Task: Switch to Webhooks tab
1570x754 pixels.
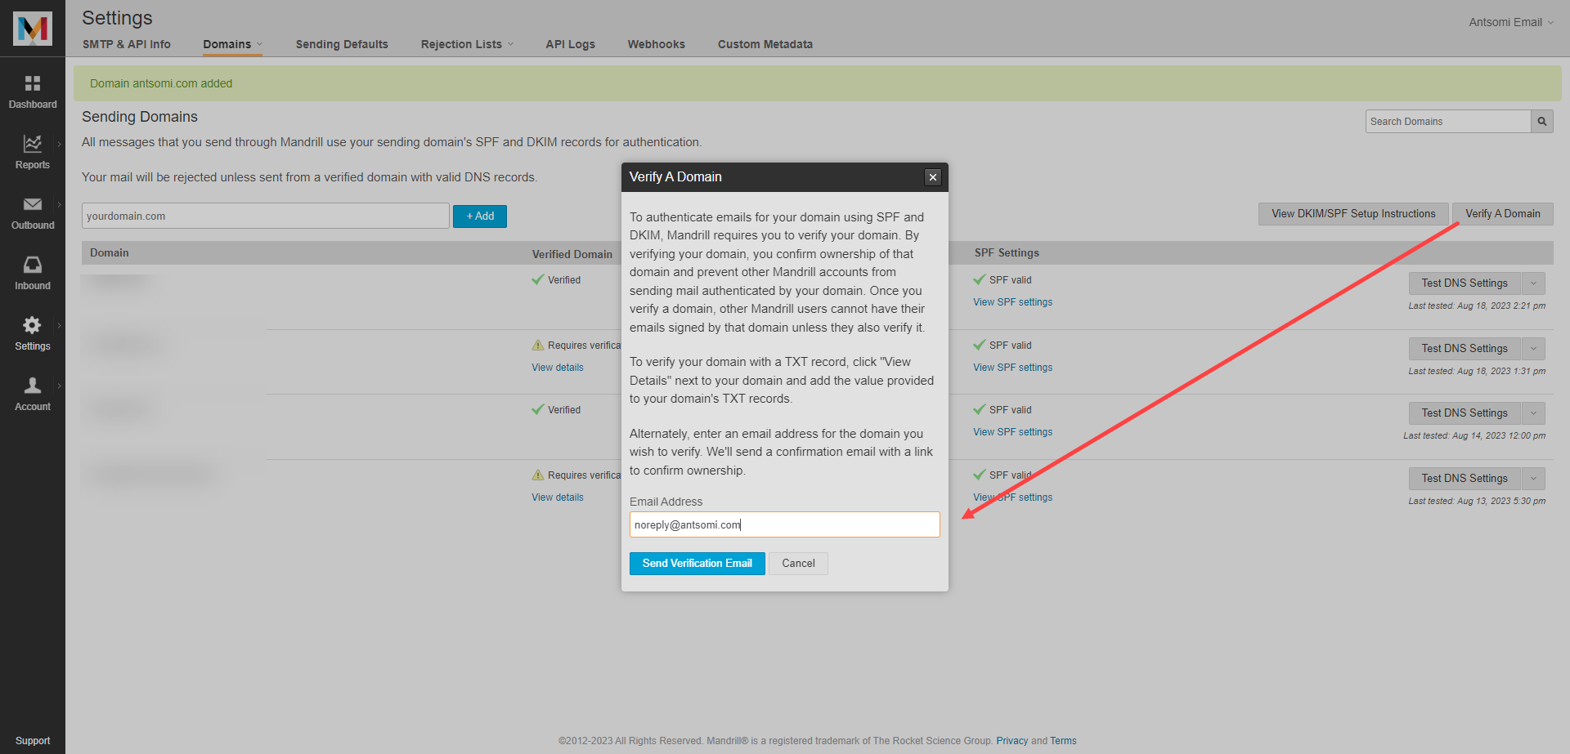Action: click(656, 44)
